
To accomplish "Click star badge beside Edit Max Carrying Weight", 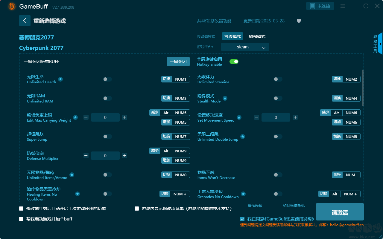I will (x=75, y=117).
